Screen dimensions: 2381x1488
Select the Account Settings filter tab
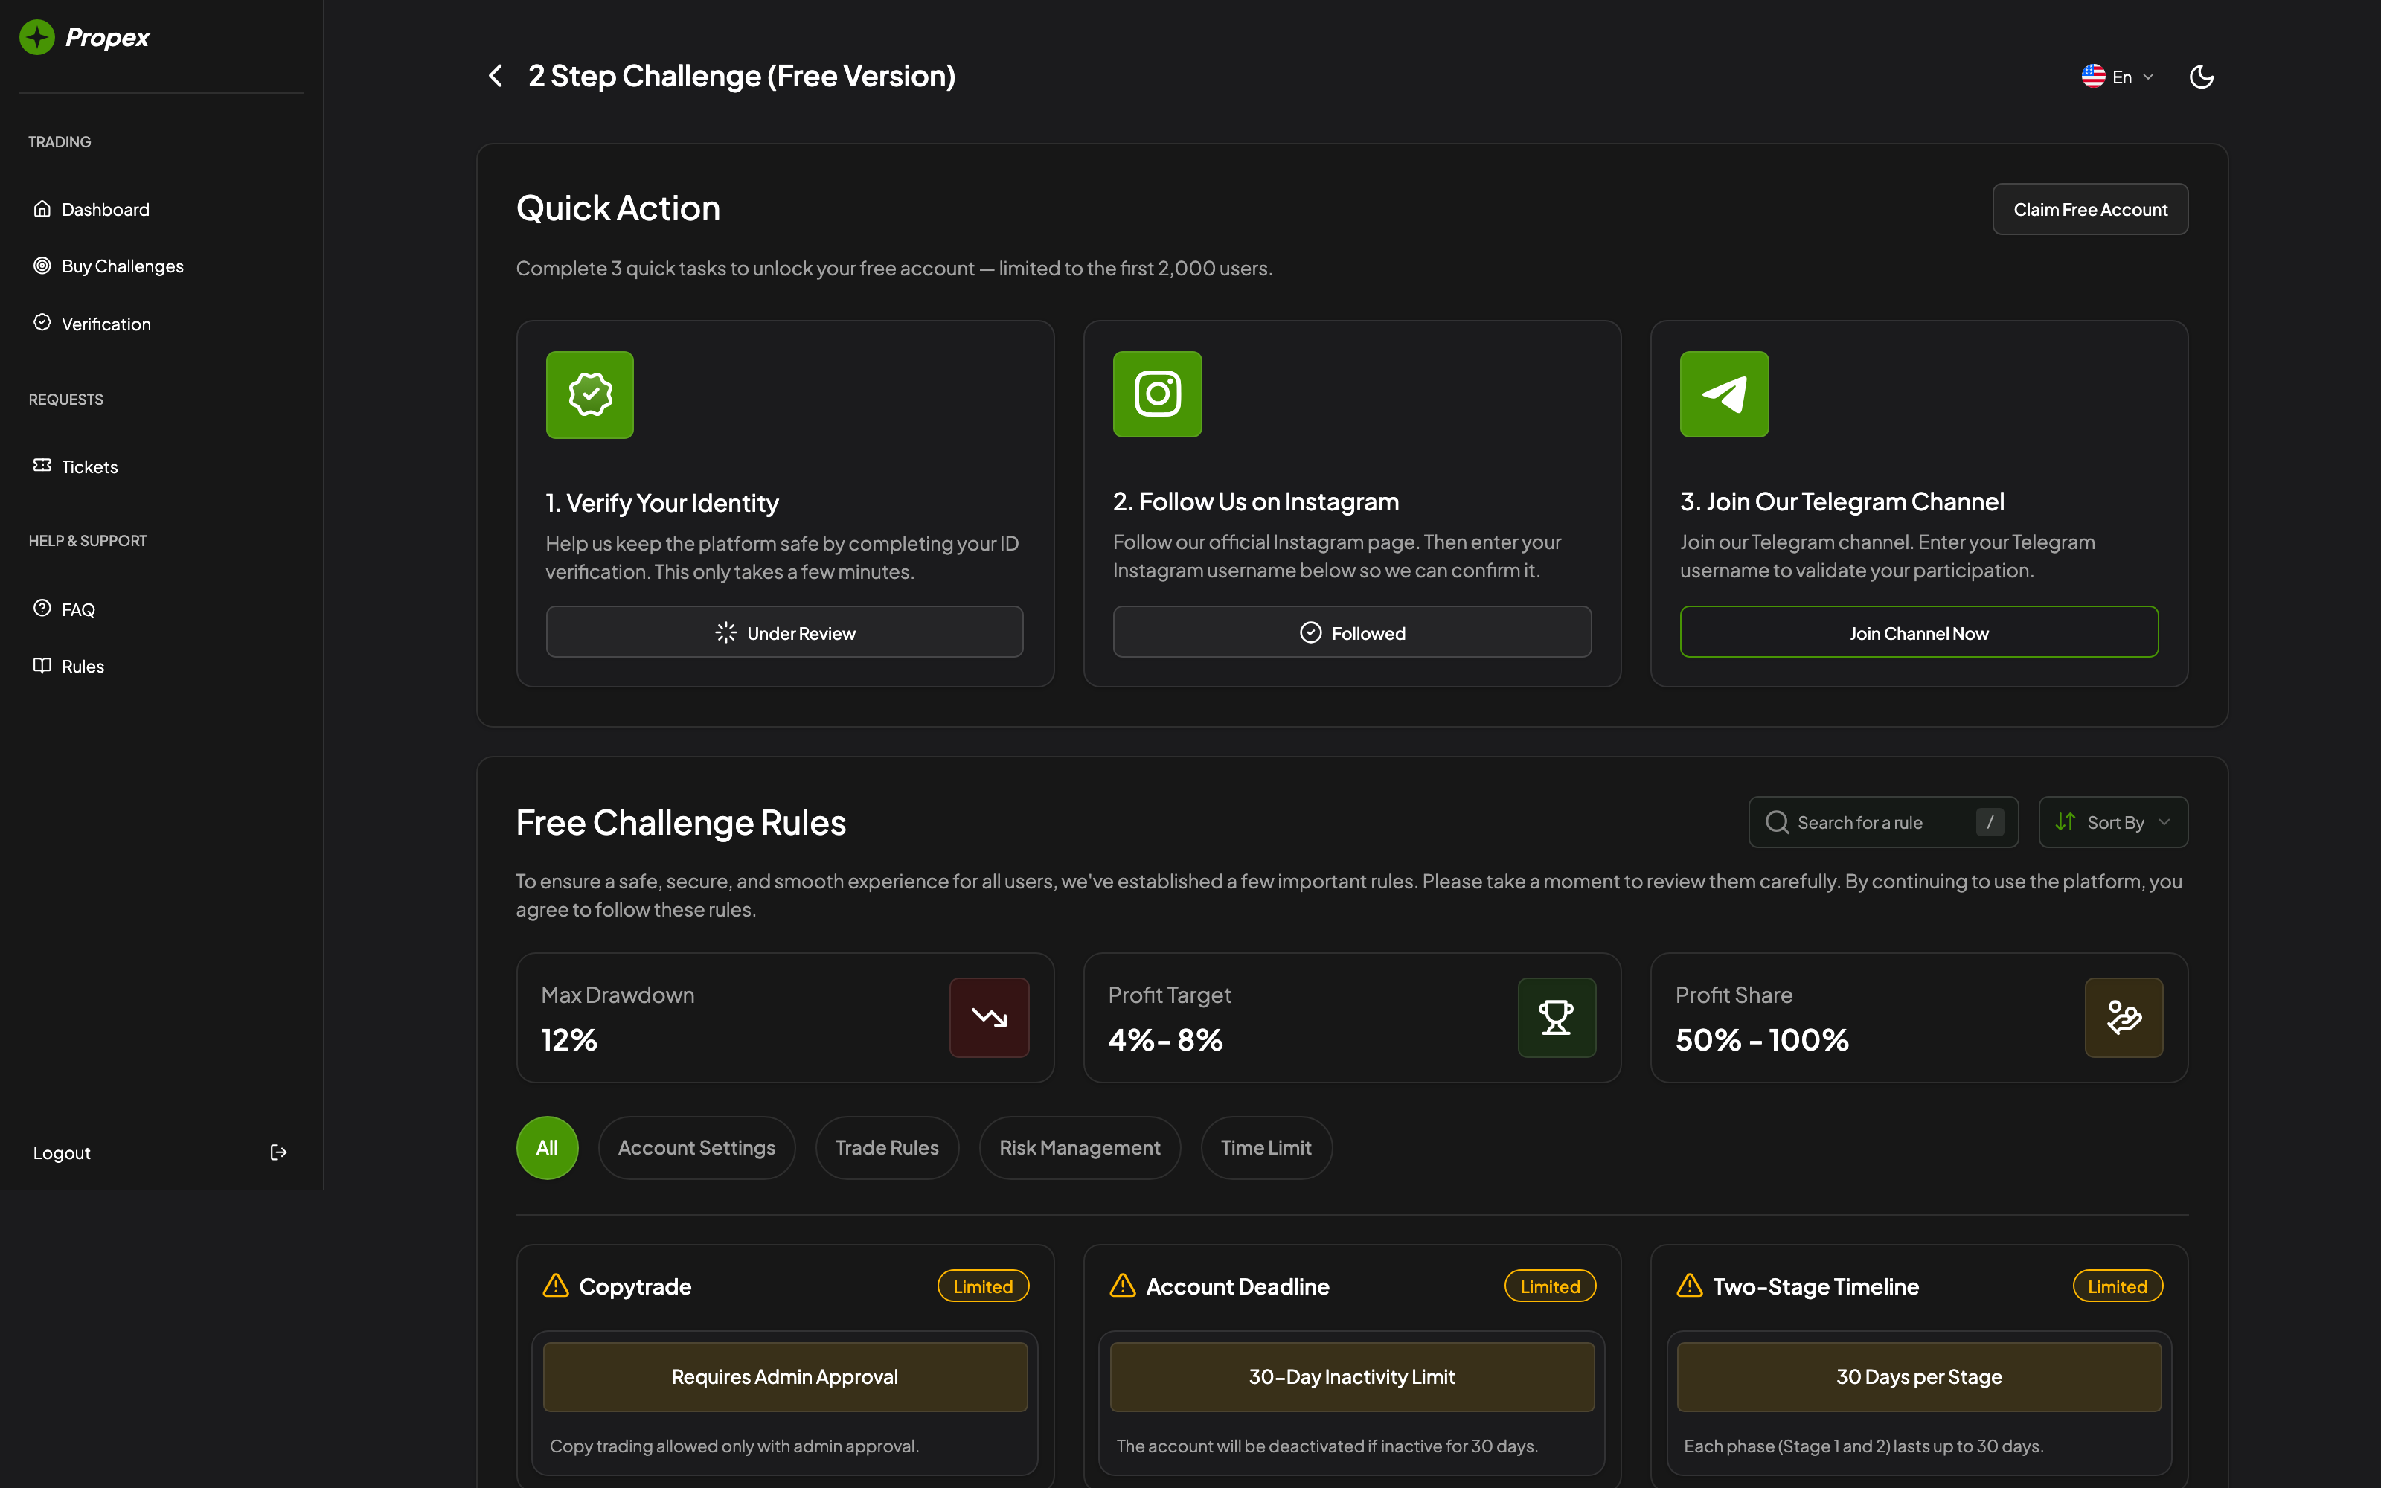696,1147
